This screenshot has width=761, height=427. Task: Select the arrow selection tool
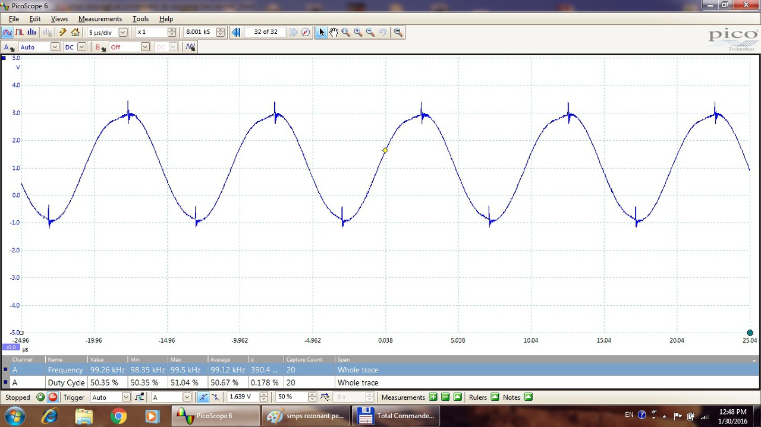[x=322, y=32]
